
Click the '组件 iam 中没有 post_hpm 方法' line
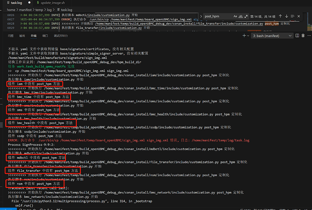tap(34, 84)
